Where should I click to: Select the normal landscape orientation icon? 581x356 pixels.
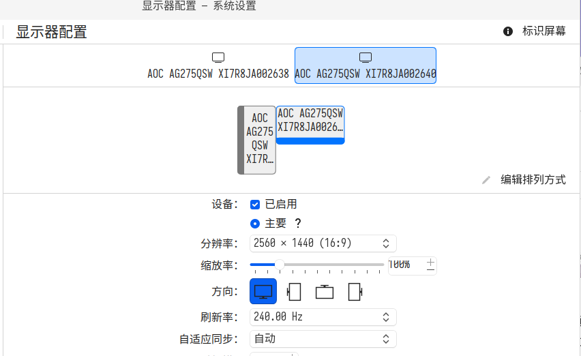pos(263,291)
